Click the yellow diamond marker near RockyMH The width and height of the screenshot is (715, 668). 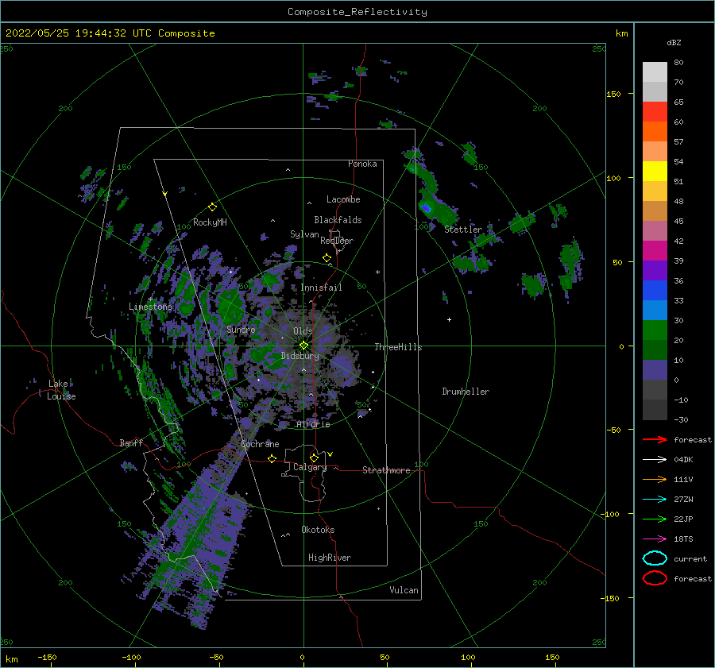pyautogui.click(x=212, y=207)
